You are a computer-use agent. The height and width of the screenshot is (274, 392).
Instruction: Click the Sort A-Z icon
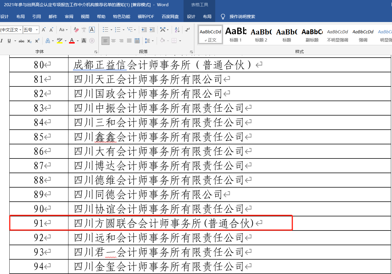click(x=177, y=30)
